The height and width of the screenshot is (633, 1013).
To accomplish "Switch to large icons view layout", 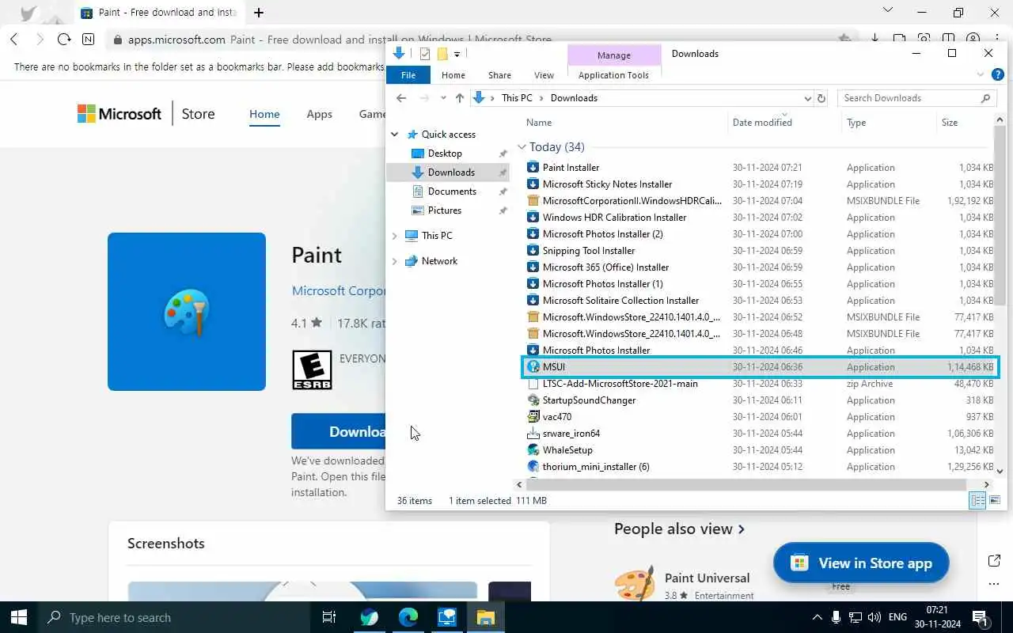I will 995,500.
